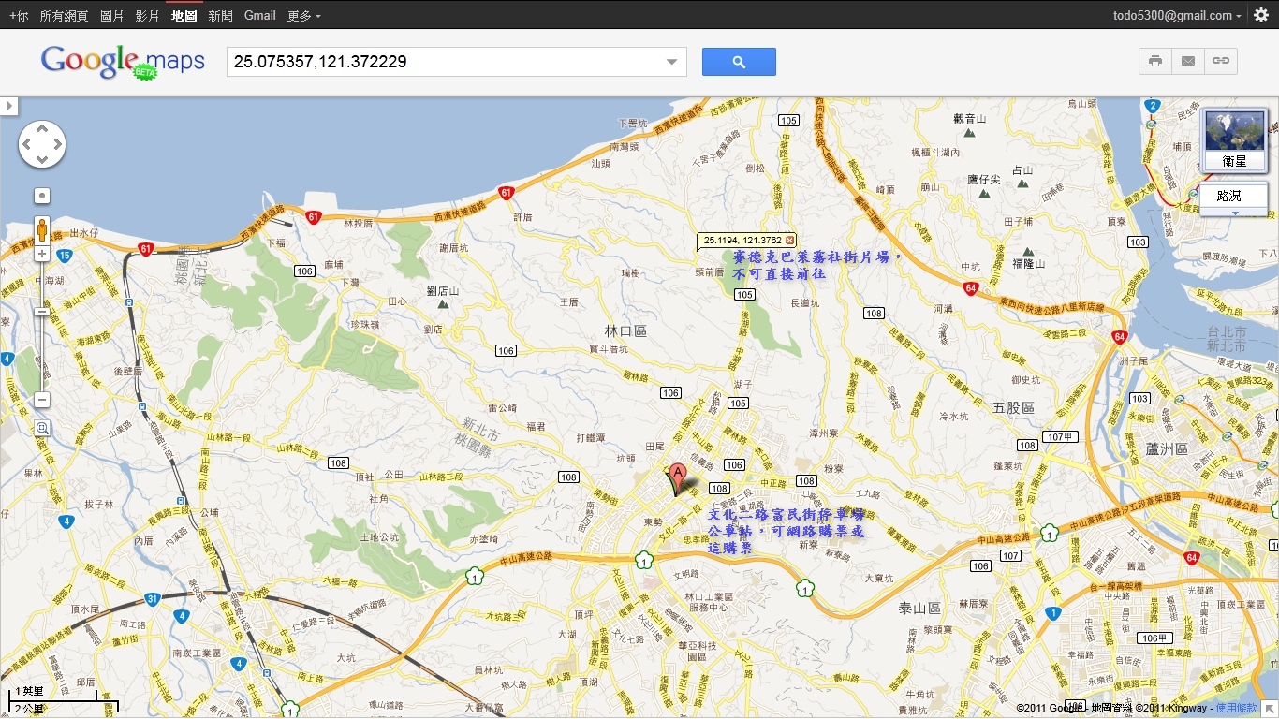Go to 所有網頁 in top bar

click(64, 15)
